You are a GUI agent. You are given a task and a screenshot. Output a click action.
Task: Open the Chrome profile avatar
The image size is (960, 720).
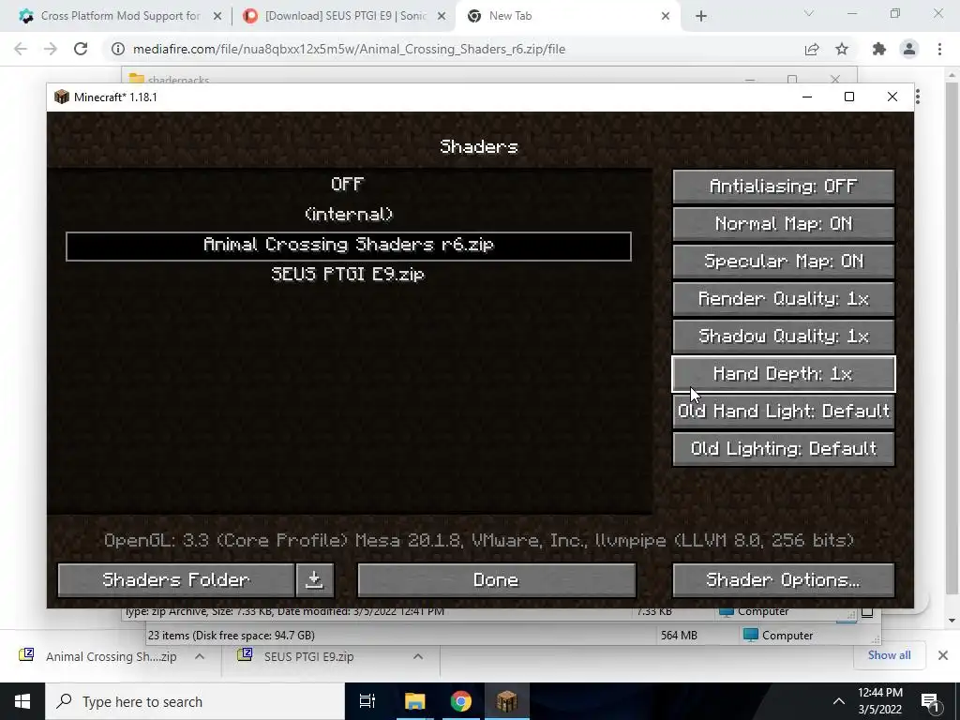(909, 49)
